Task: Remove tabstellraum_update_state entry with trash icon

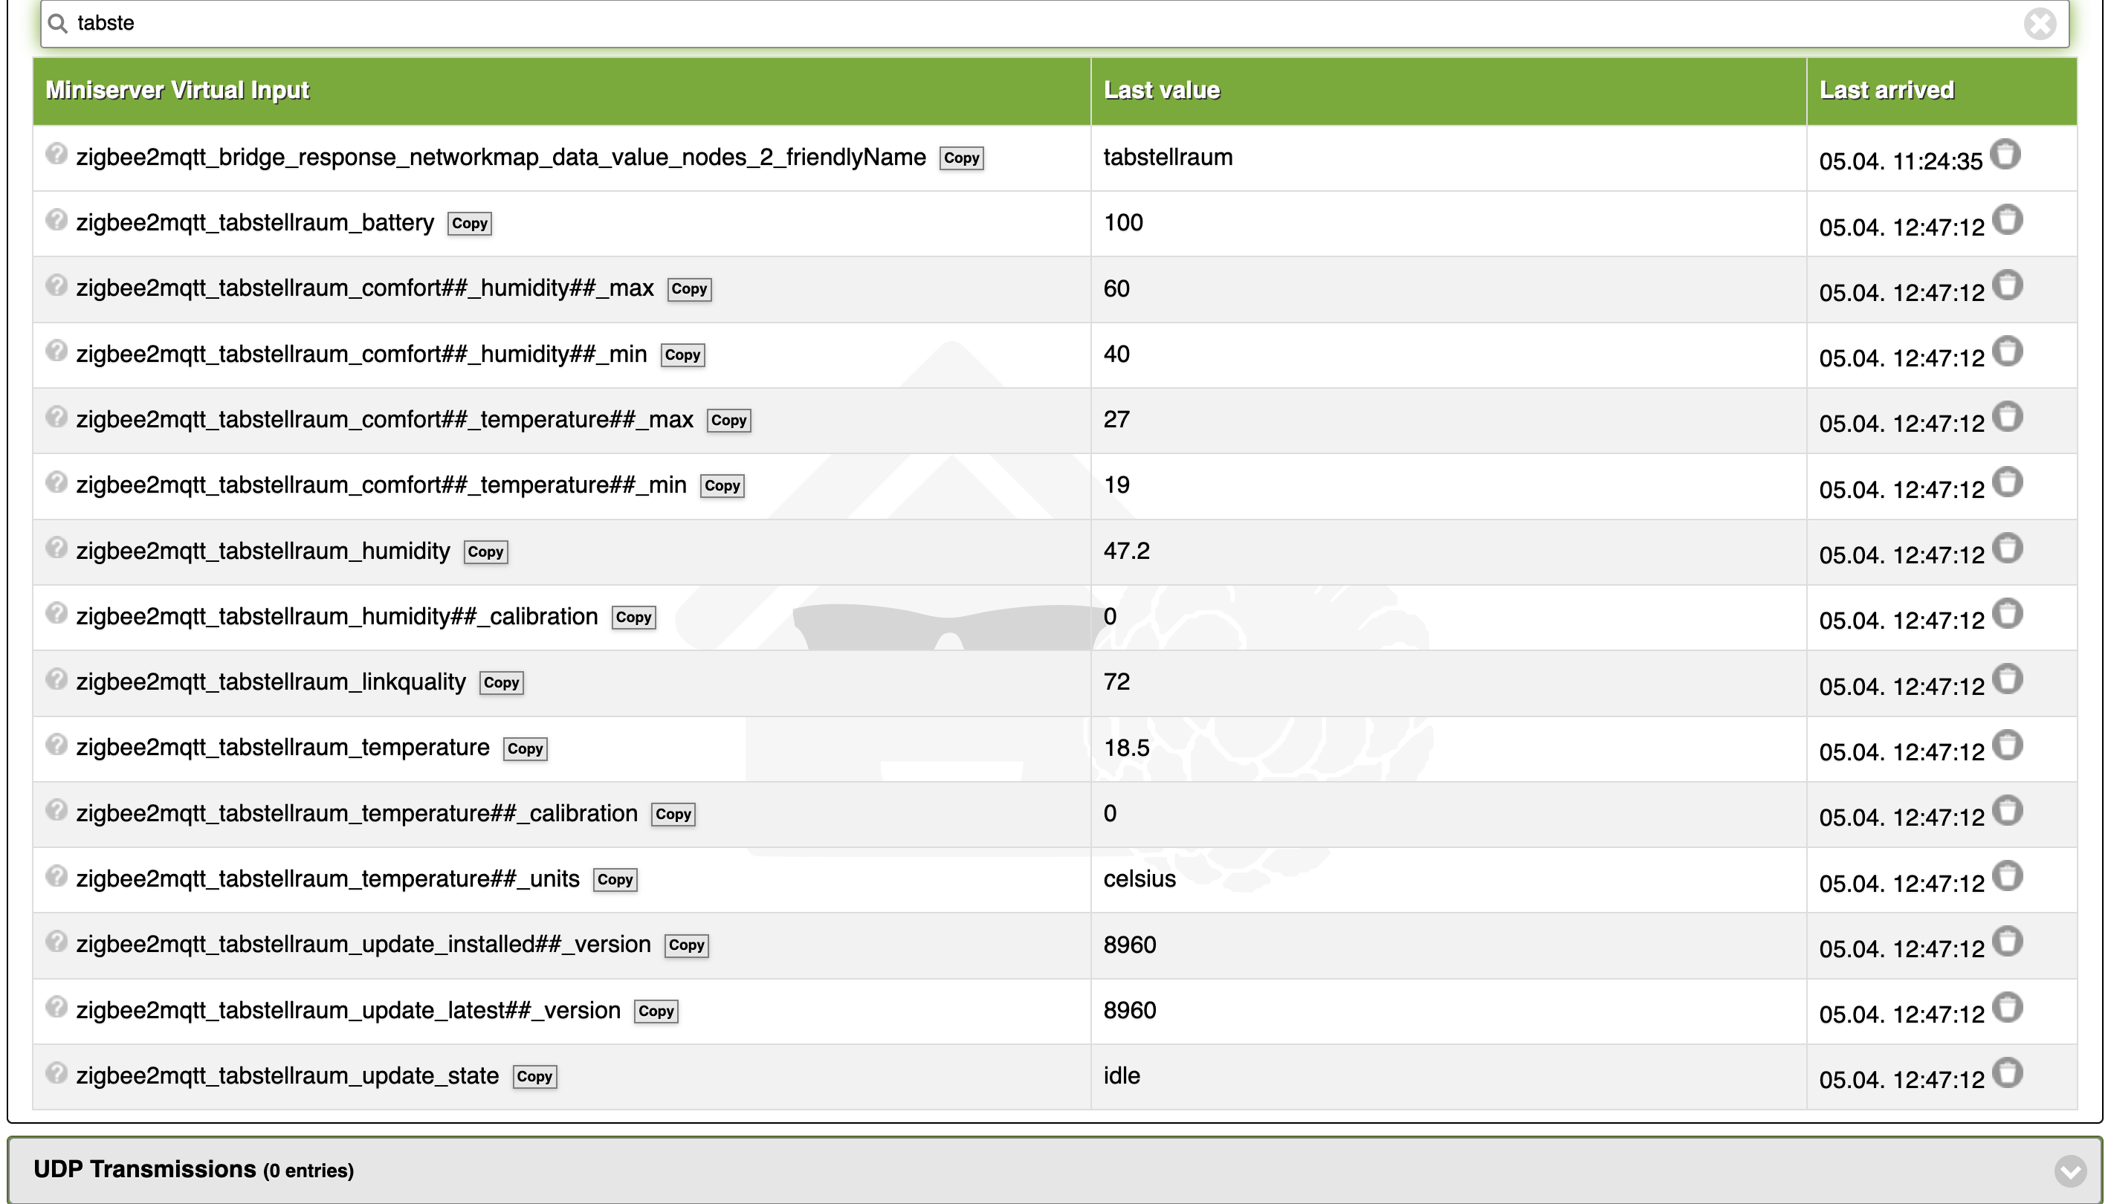Action: click(2007, 1073)
